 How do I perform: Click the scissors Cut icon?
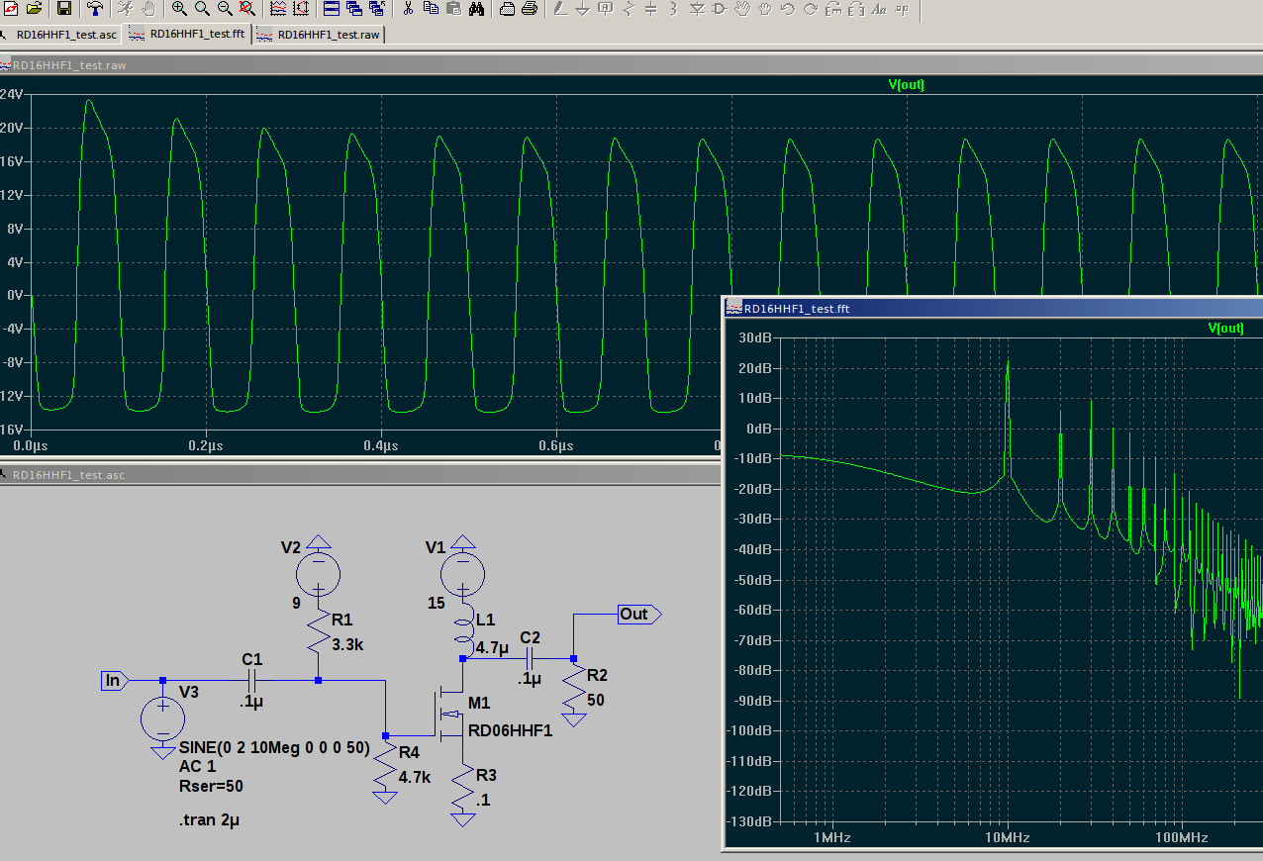click(x=408, y=9)
